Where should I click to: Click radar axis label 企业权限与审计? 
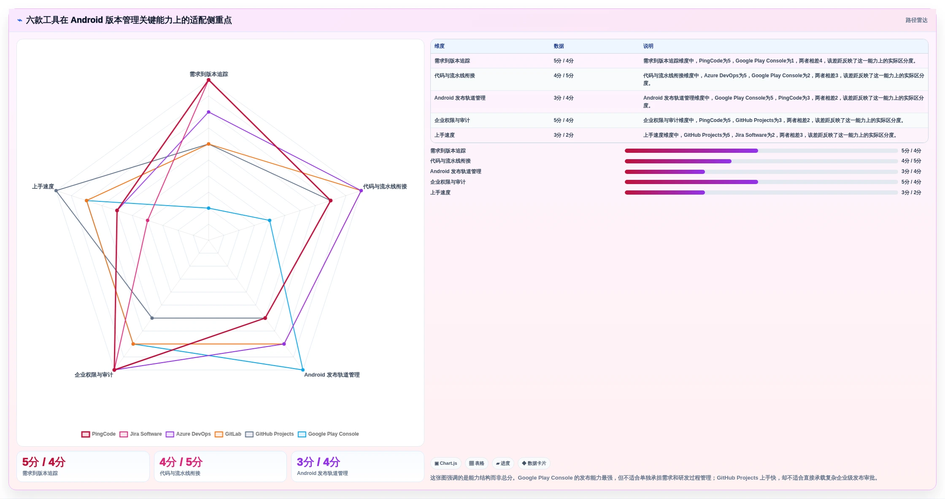click(94, 375)
